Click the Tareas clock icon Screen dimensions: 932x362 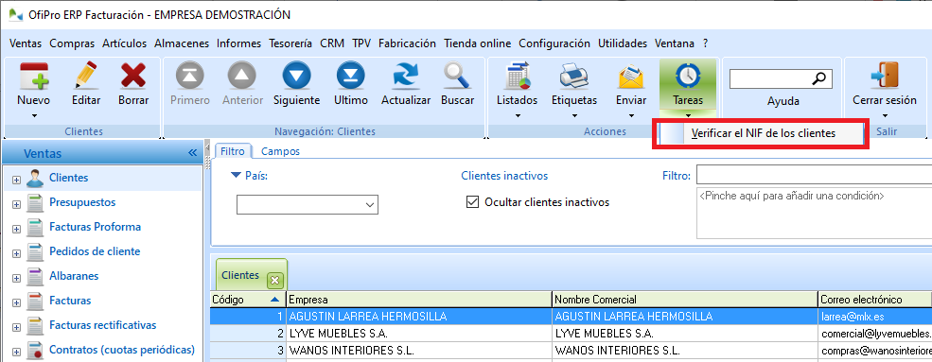click(x=688, y=76)
